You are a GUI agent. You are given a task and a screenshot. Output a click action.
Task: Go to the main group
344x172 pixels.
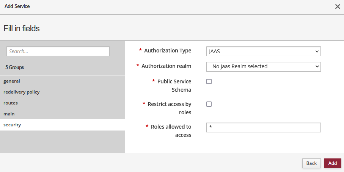point(9,114)
